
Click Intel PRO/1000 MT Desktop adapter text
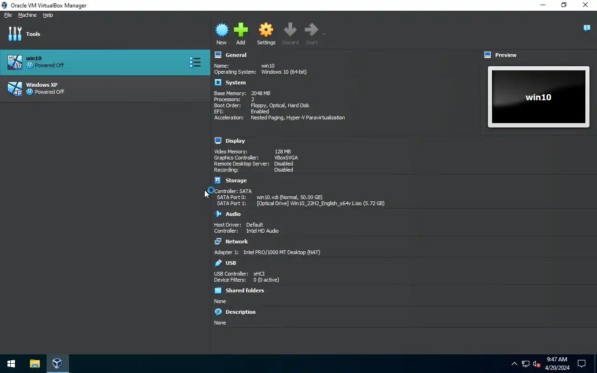(282, 252)
